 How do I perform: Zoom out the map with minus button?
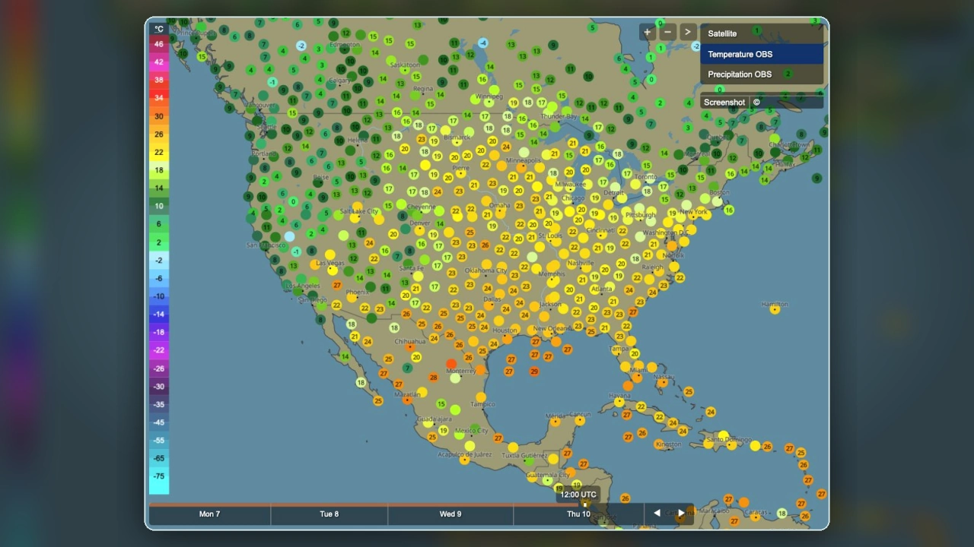click(667, 32)
